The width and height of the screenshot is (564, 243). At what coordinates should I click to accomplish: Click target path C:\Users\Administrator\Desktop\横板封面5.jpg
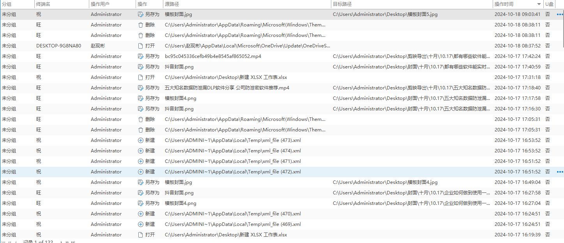pyautogui.click(x=385, y=14)
